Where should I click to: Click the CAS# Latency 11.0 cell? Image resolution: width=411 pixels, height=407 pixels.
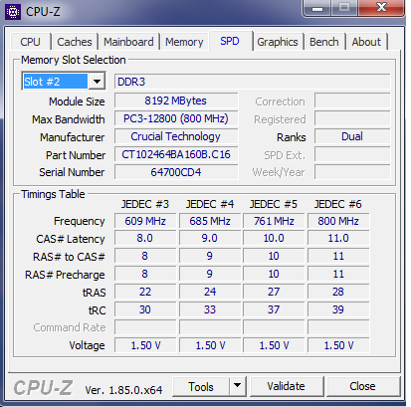pos(338,238)
